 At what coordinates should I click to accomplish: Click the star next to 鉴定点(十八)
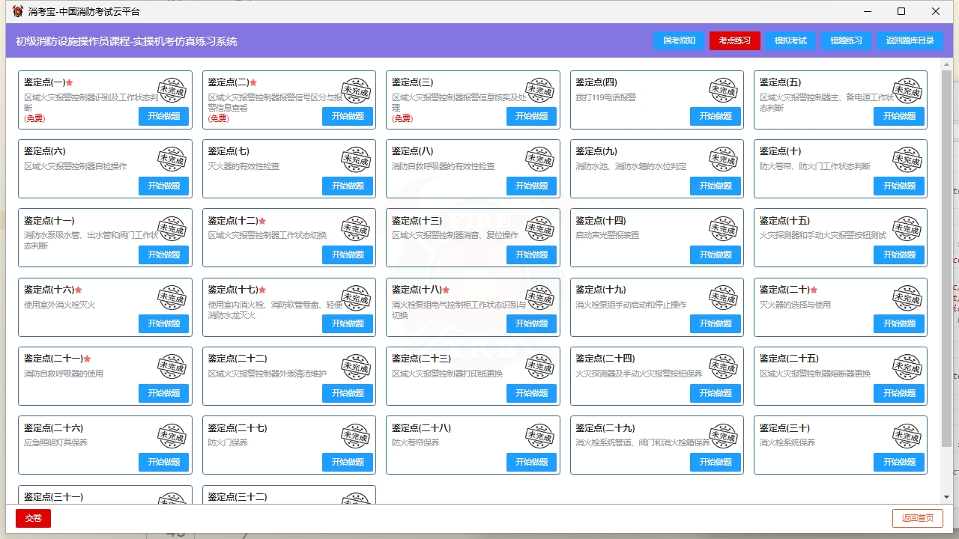[447, 289]
